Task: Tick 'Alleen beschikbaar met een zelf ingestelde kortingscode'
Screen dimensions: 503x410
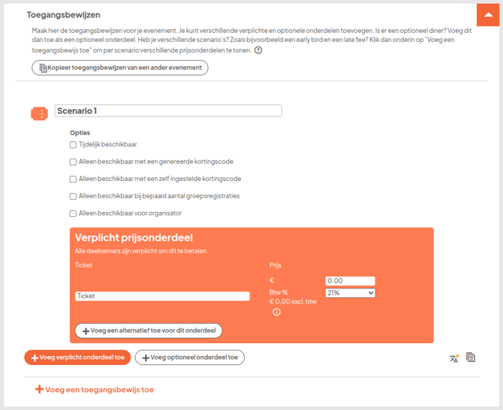Action: (x=73, y=179)
